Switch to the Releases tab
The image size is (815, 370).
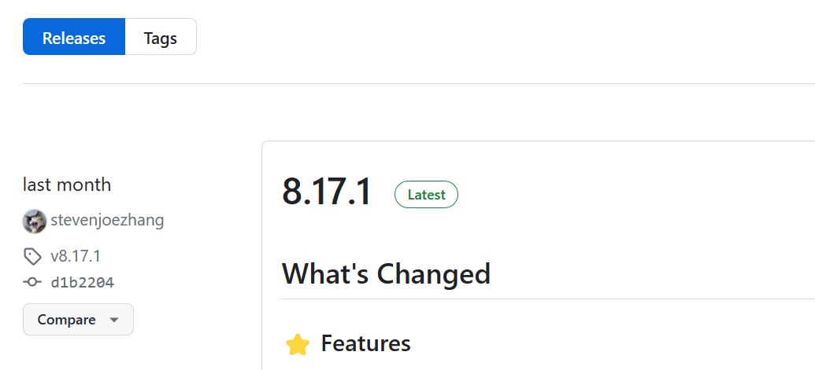point(74,38)
